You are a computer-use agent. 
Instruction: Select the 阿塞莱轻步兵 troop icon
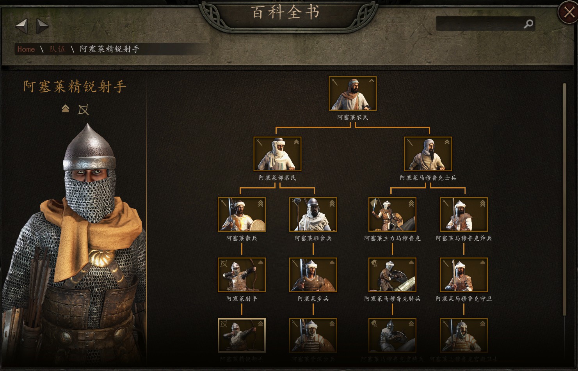click(x=313, y=214)
